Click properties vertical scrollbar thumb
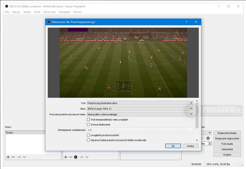 197,115
